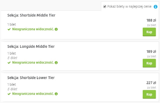Open visibility info icon in Longside Middle Tier listing

[x=56, y=62]
